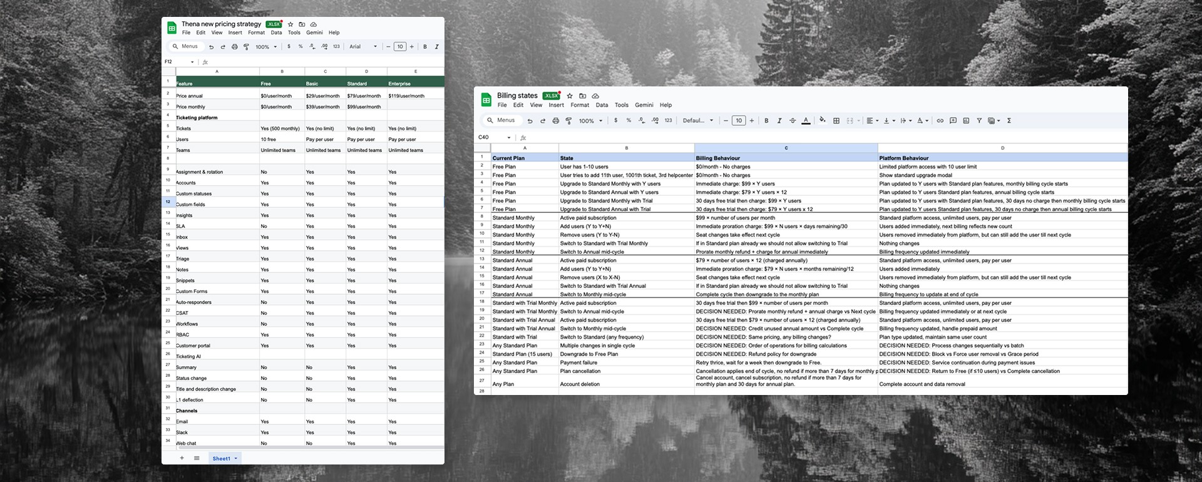The image size is (1202, 482).
Task: Open the borders tool in Billing states
Action: click(836, 121)
